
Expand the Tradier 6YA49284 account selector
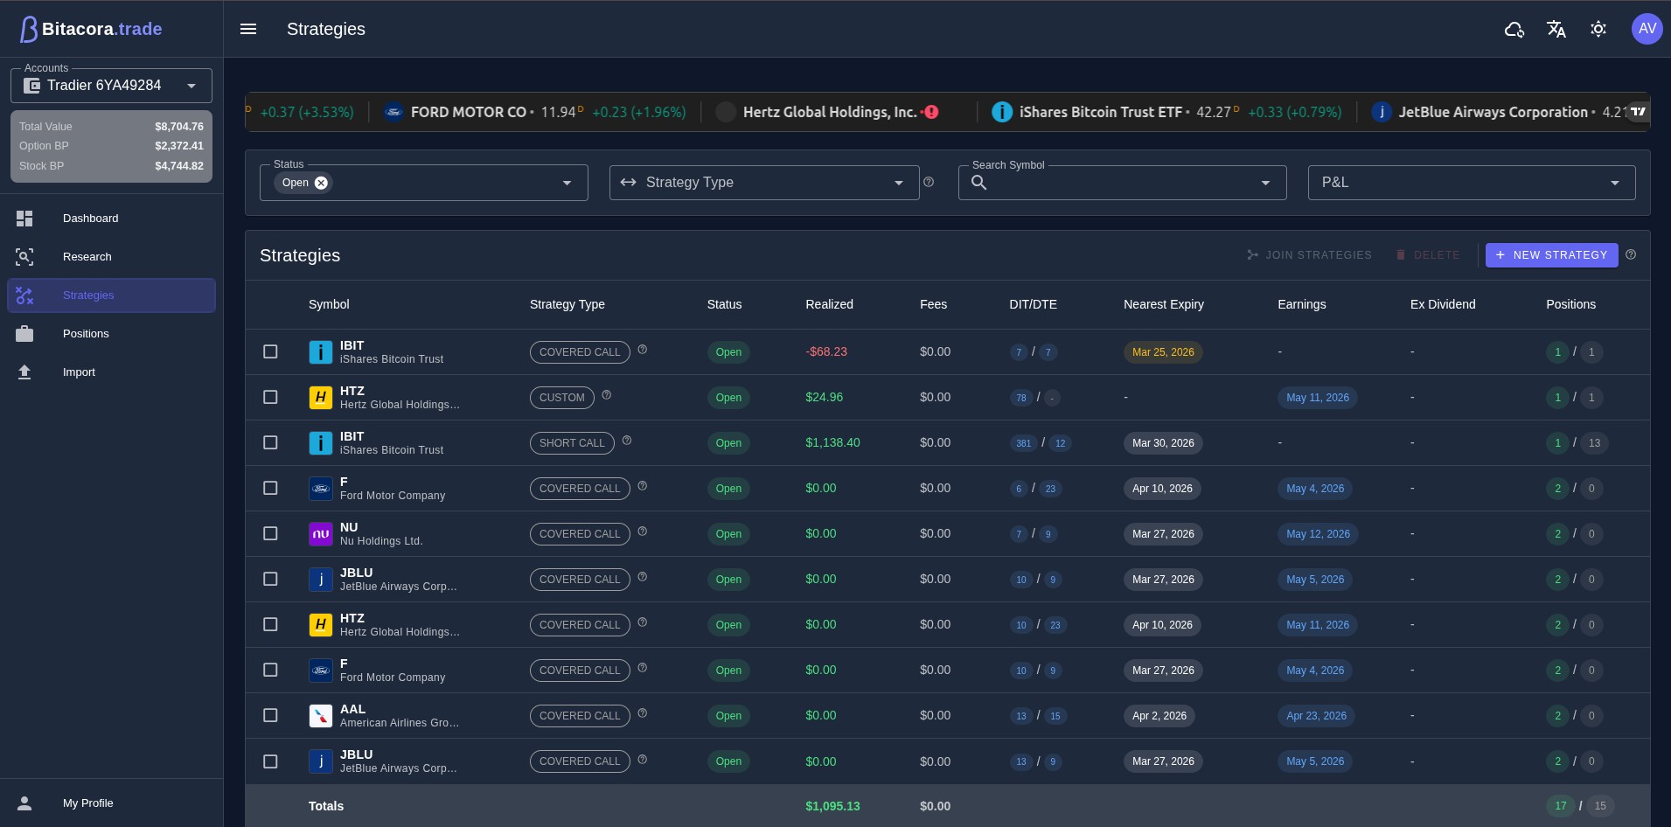(x=191, y=85)
